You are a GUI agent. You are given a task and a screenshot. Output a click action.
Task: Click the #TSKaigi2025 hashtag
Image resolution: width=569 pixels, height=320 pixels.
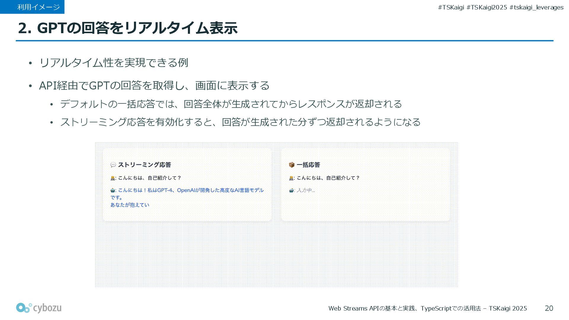487,7
